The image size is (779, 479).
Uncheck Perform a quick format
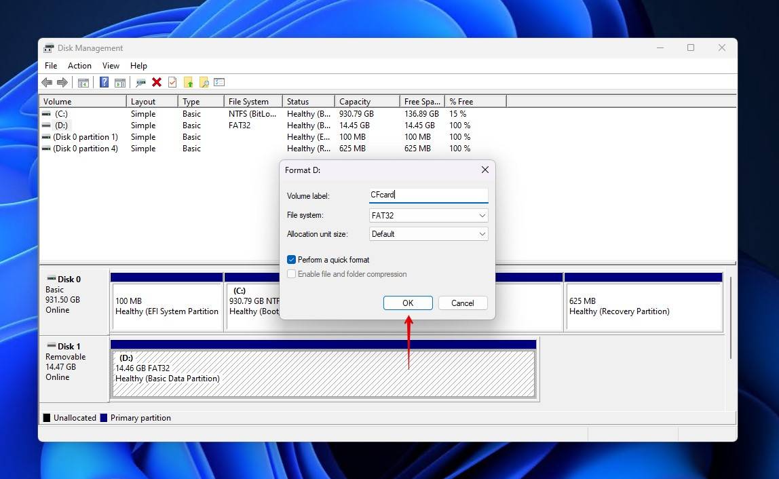point(292,260)
